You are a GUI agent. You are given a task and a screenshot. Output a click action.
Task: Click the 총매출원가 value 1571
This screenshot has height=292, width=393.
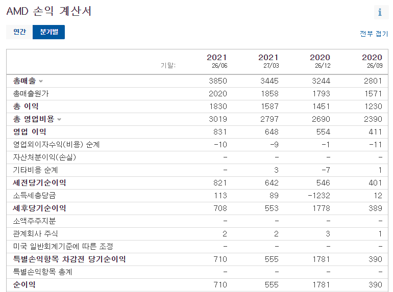coord(373,94)
